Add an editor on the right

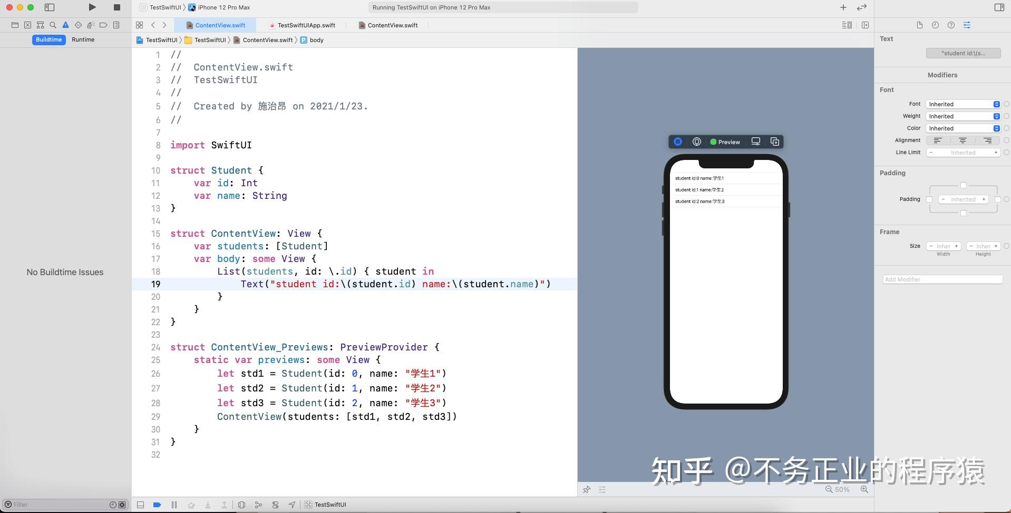[x=866, y=25]
